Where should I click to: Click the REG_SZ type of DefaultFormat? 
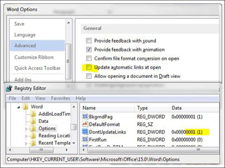(145, 124)
